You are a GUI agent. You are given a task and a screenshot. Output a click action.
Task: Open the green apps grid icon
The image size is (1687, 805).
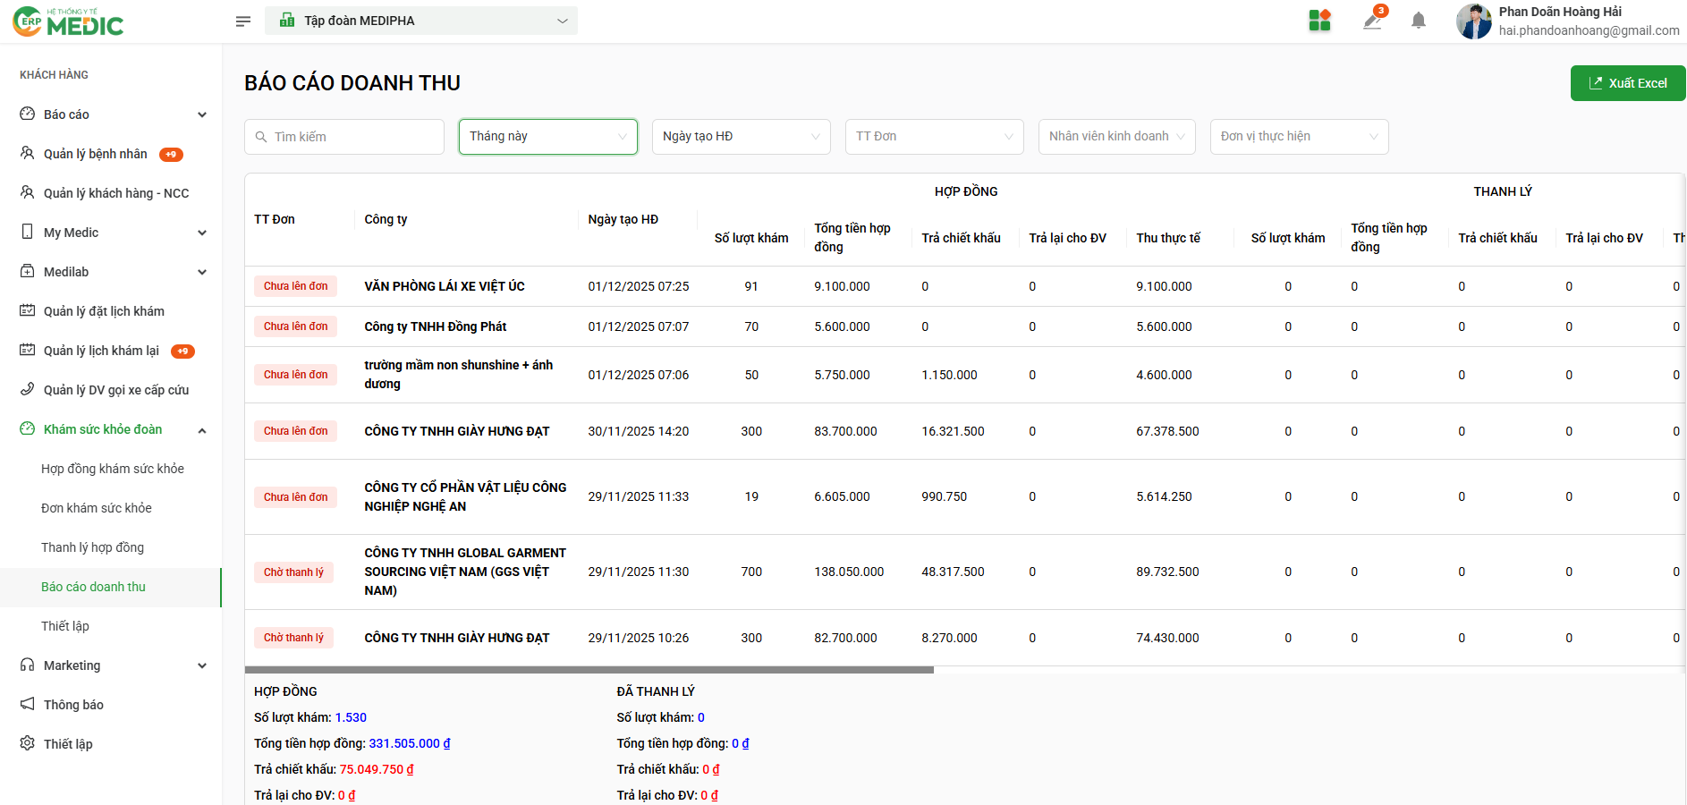1319,21
